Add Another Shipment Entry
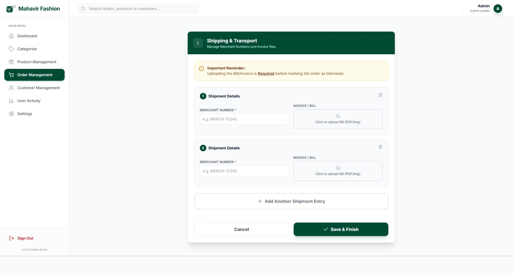This screenshot has width=513, height=273. [291, 201]
